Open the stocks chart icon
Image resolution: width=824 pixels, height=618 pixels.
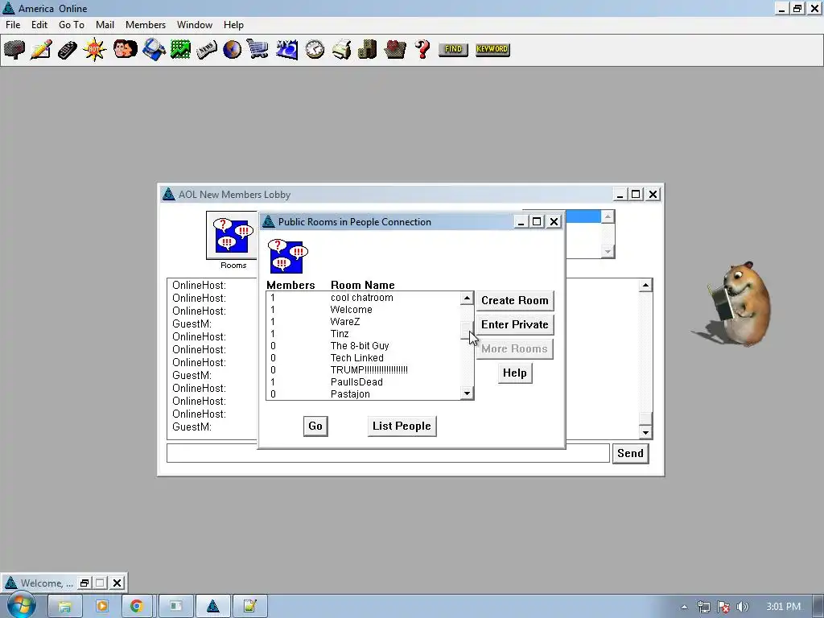[180, 49]
